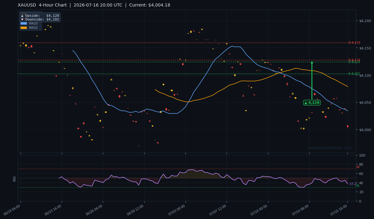Image resolution: width=374 pixels, height=219 pixels.
Task: Click the Downside $4,102 target text
Action: pyautogui.click(x=40, y=19)
